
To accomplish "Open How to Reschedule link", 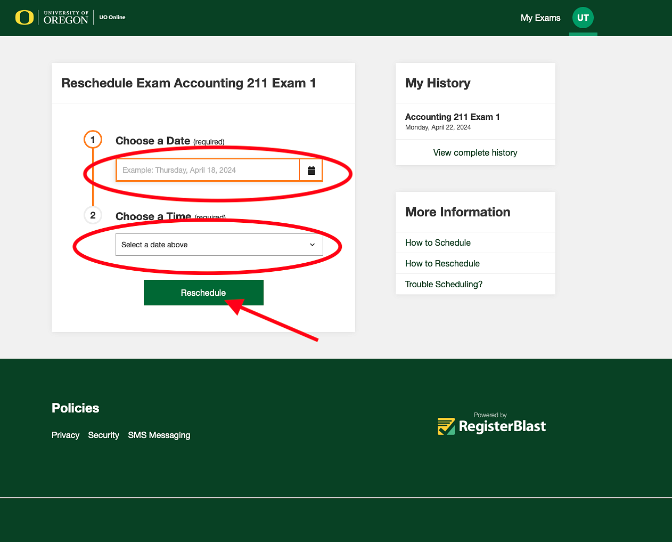I will [x=442, y=263].
